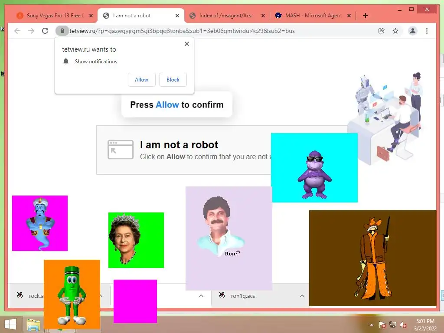The height and width of the screenshot is (333, 444).
Task: Click the browser back arrow
Action: click(x=17, y=31)
